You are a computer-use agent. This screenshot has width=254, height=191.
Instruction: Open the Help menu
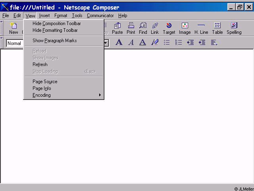click(123, 16)
